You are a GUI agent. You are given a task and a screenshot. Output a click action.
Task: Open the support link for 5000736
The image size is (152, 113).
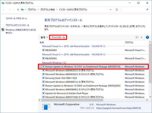pyautogui.click(x=119, y=108)
